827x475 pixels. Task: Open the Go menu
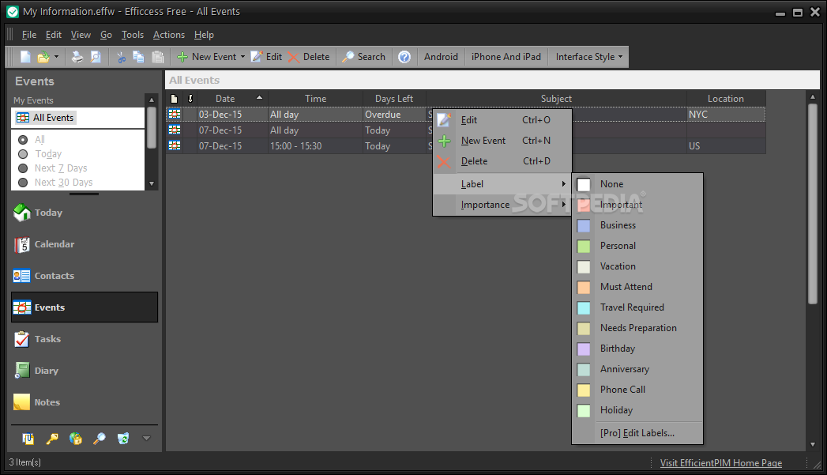pyautogui.click(x=106, y=35)
